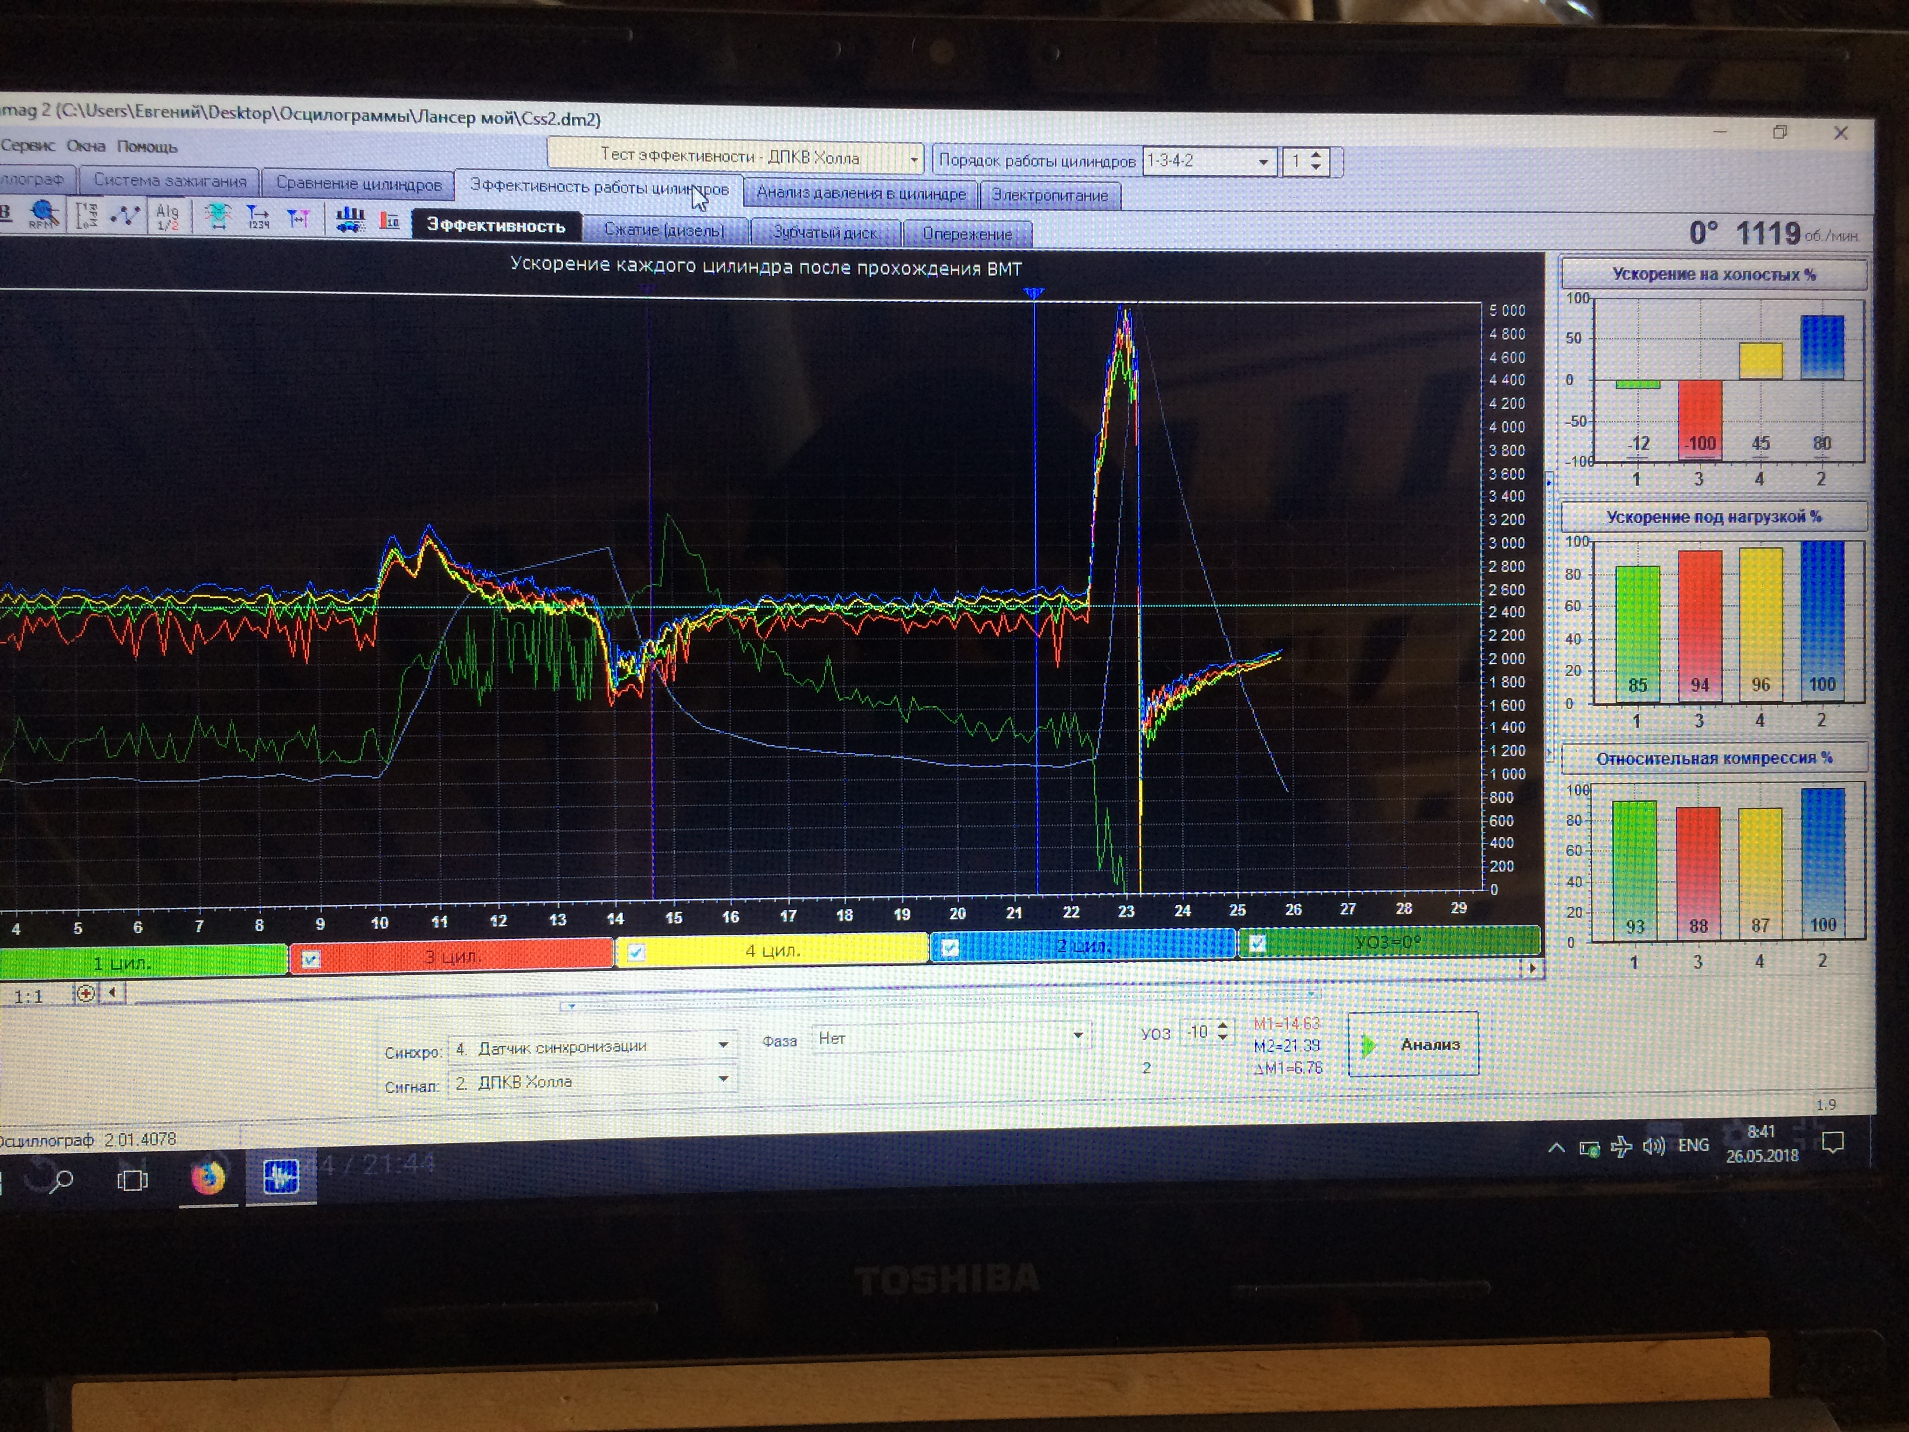
Task: Switch to Анализ давления в цилиндре tab
Action: click(x=860, y=194)
